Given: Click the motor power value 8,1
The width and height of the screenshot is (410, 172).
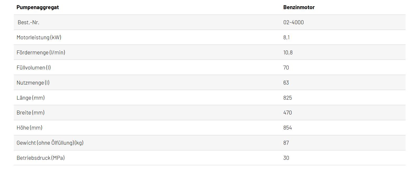Looking at the screenshot, I should point(286,37).
